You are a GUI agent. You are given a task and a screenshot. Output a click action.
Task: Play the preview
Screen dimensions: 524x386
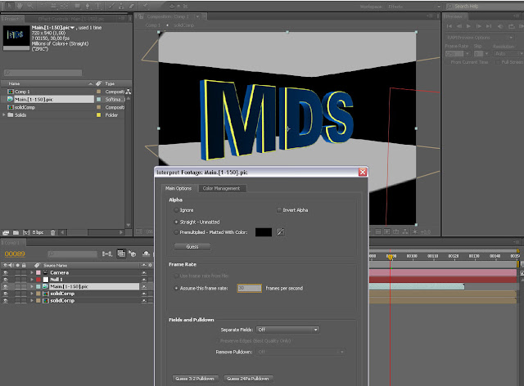[468, 26]
